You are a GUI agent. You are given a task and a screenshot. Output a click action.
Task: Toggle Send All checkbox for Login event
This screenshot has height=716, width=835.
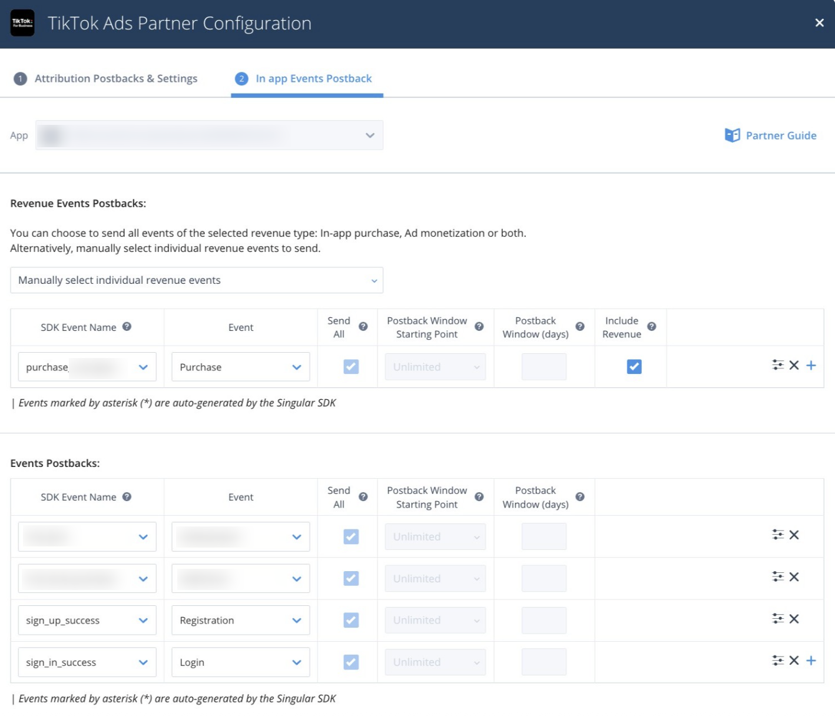click(351, 662)
